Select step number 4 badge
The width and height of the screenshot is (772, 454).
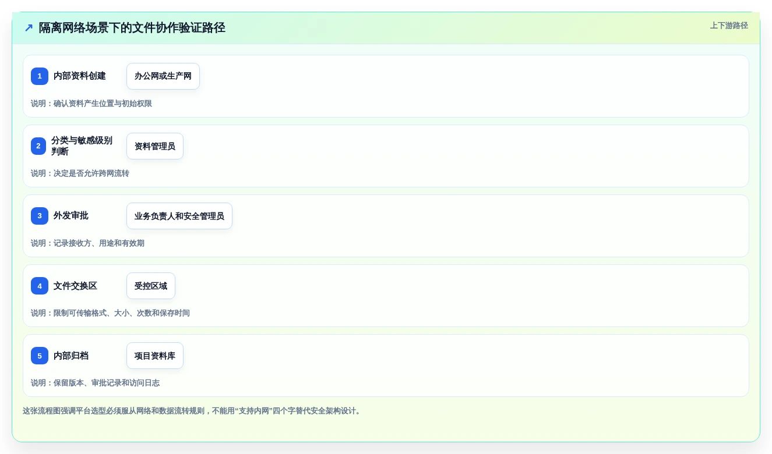coord(40,286)
